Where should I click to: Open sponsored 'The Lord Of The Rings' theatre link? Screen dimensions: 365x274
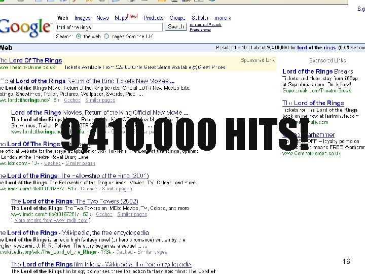pos(31,60)
